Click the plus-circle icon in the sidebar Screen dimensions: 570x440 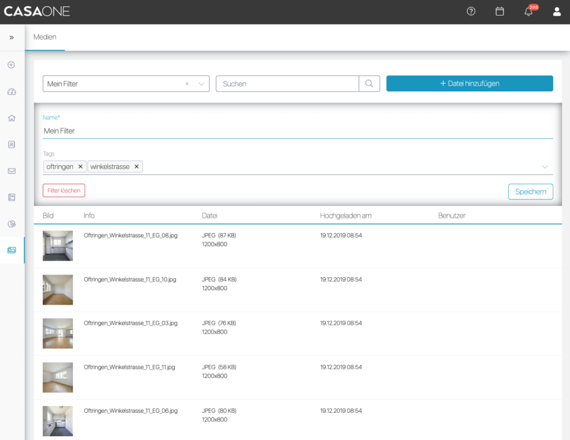click(x=11, y=65)
